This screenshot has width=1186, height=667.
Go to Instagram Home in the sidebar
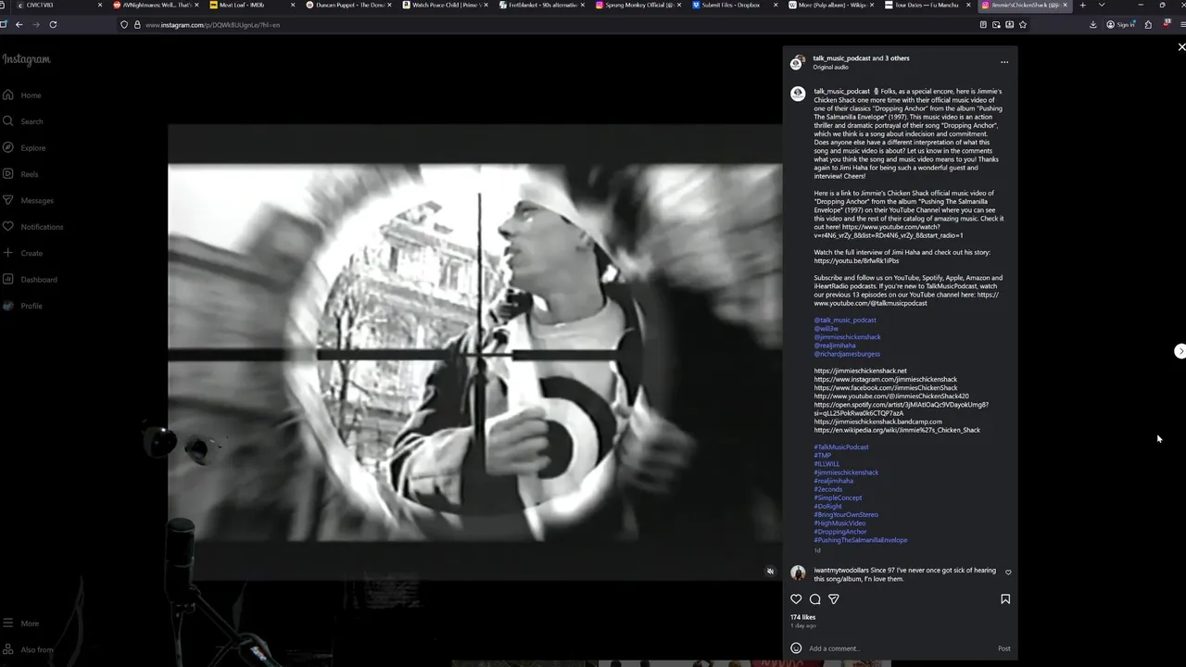(x=22, y=94)
